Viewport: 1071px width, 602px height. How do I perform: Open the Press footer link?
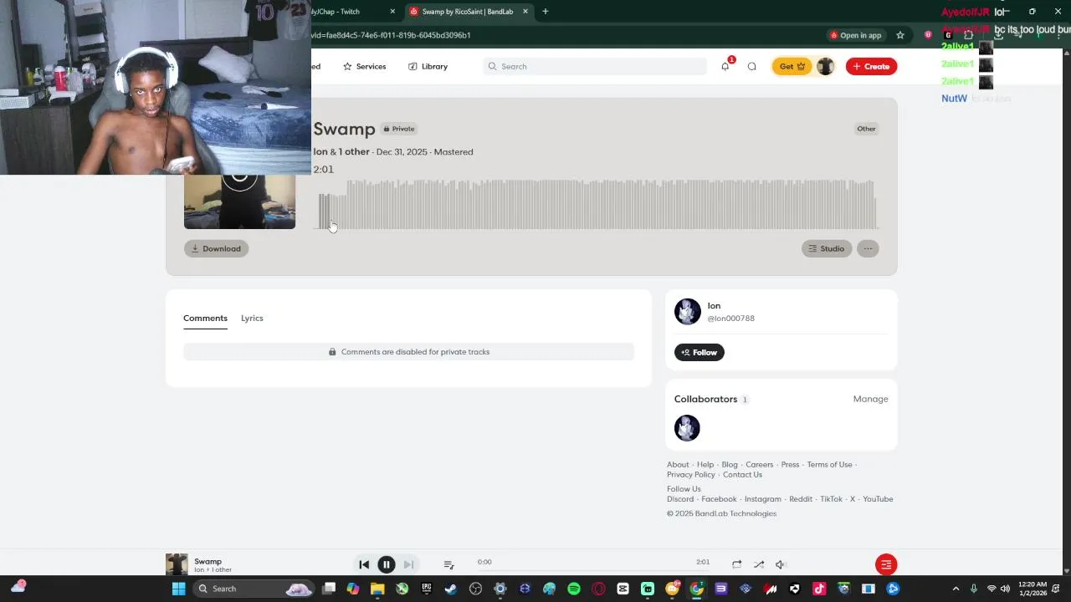790,465
